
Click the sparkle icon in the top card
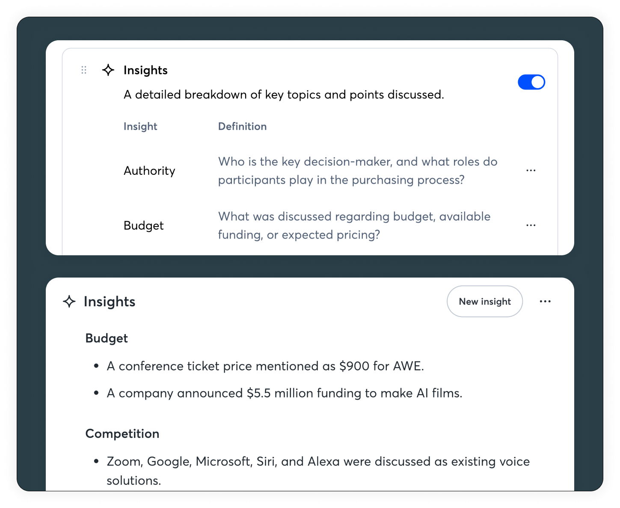point(108,70)
